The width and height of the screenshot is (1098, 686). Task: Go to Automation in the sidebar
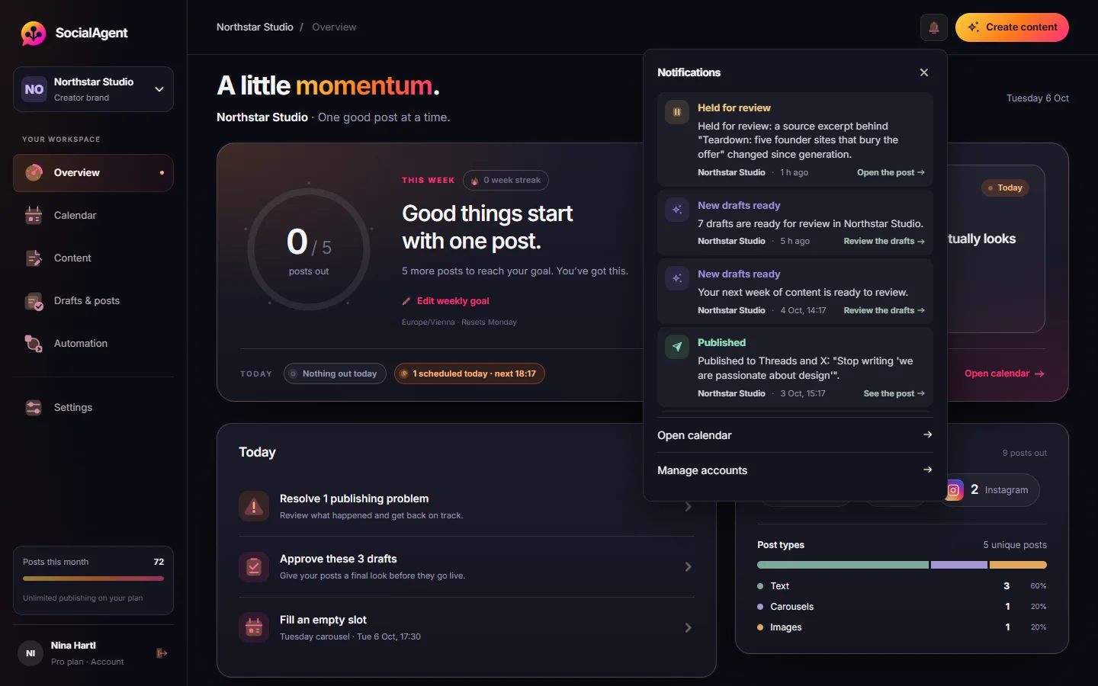[93, 344]
